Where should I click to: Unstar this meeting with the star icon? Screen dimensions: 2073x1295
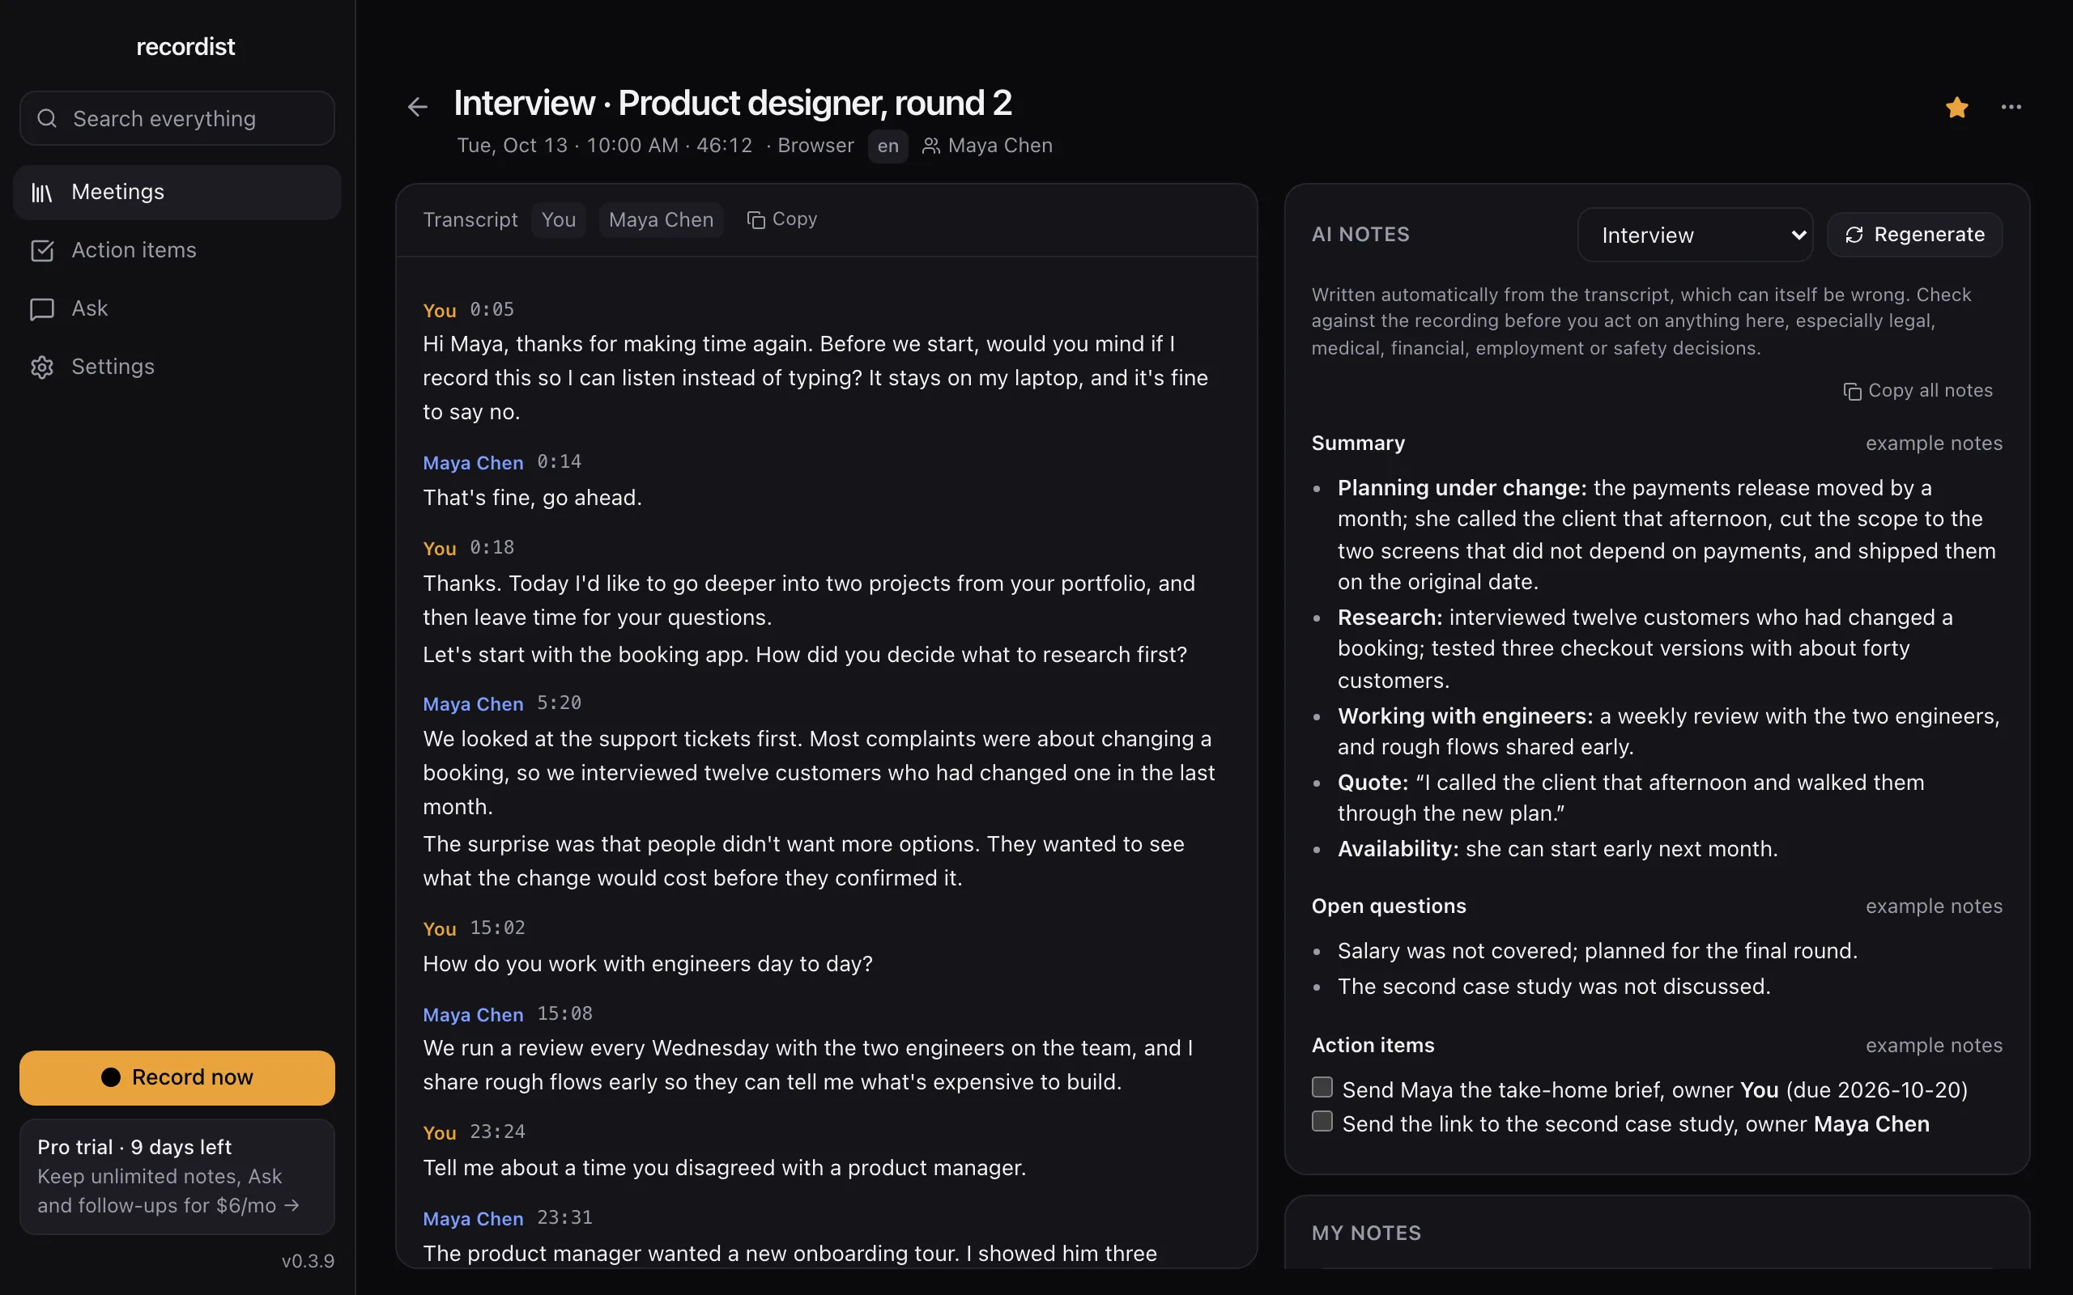tap(1956, 107)
